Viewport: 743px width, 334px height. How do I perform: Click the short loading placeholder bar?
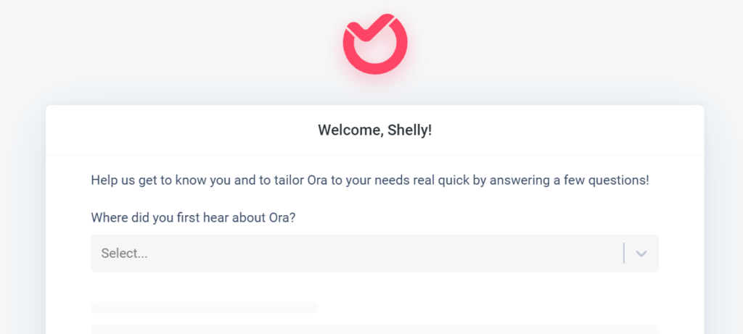(x=204, y=307)
